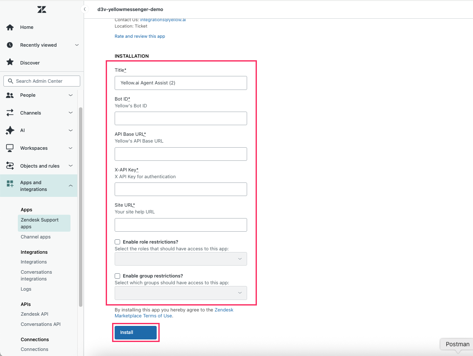Click the d3v-yellowmessenger-demo page title

pos(130,9)
